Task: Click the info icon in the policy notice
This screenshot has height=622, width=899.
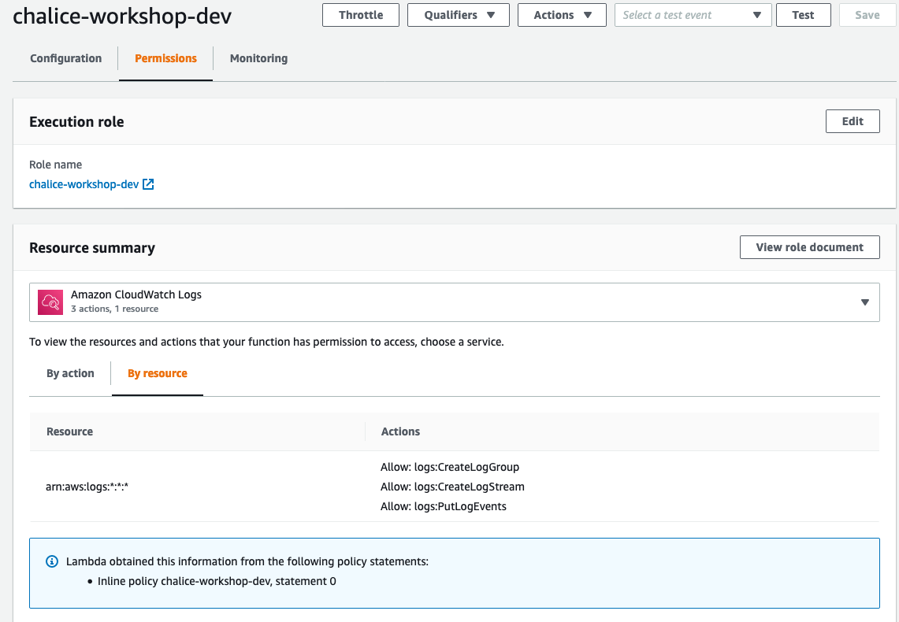Action: pyautogui.click(x=51, y=561)
